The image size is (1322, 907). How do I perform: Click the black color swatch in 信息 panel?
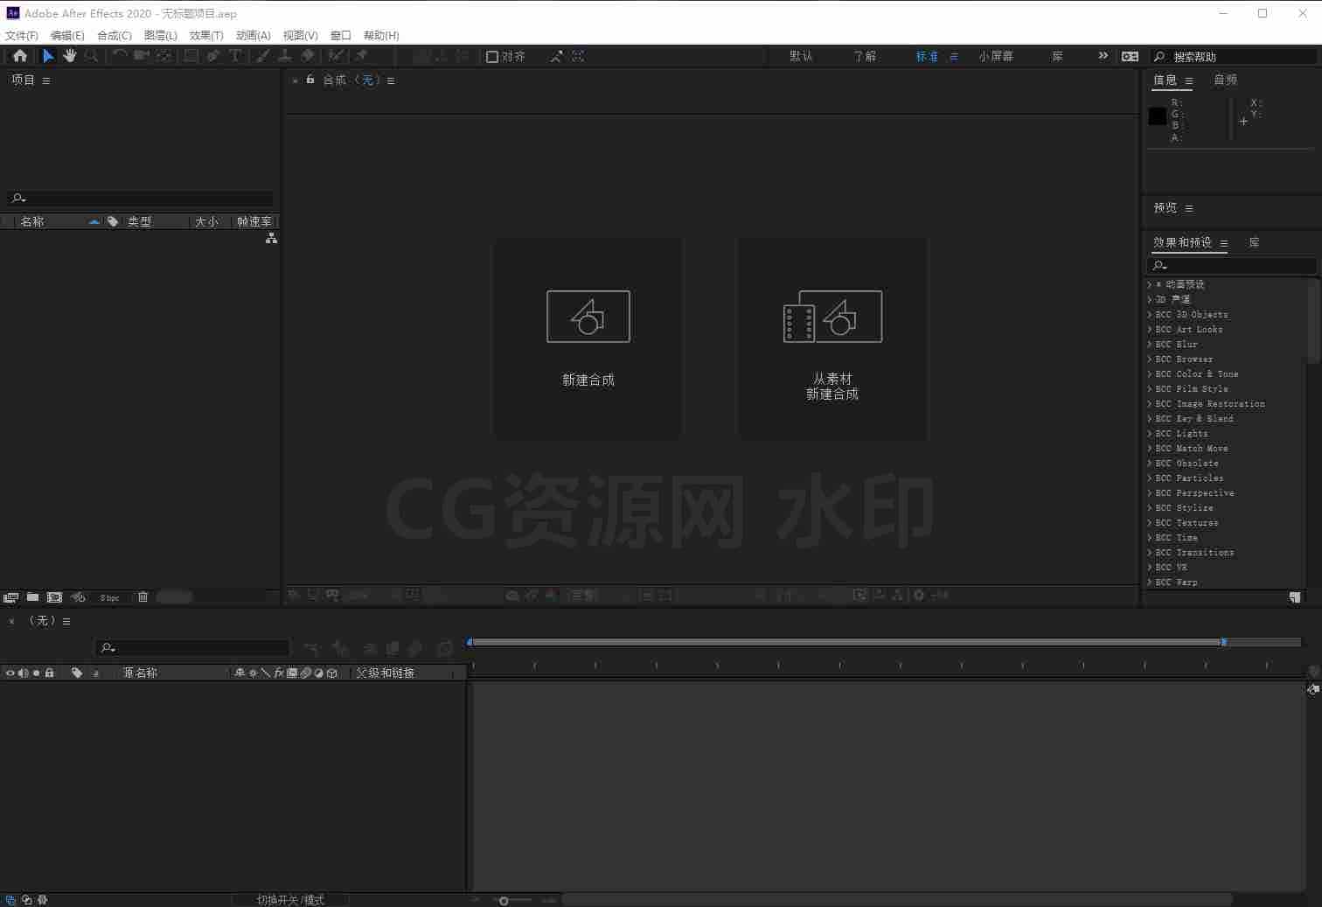1158,115
